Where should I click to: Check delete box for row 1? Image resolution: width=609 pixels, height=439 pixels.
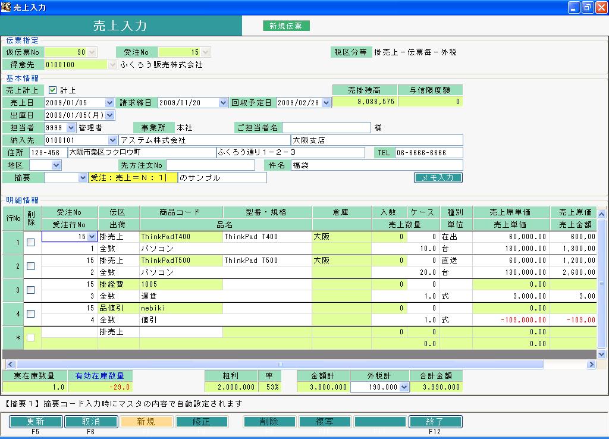point(31,243)
